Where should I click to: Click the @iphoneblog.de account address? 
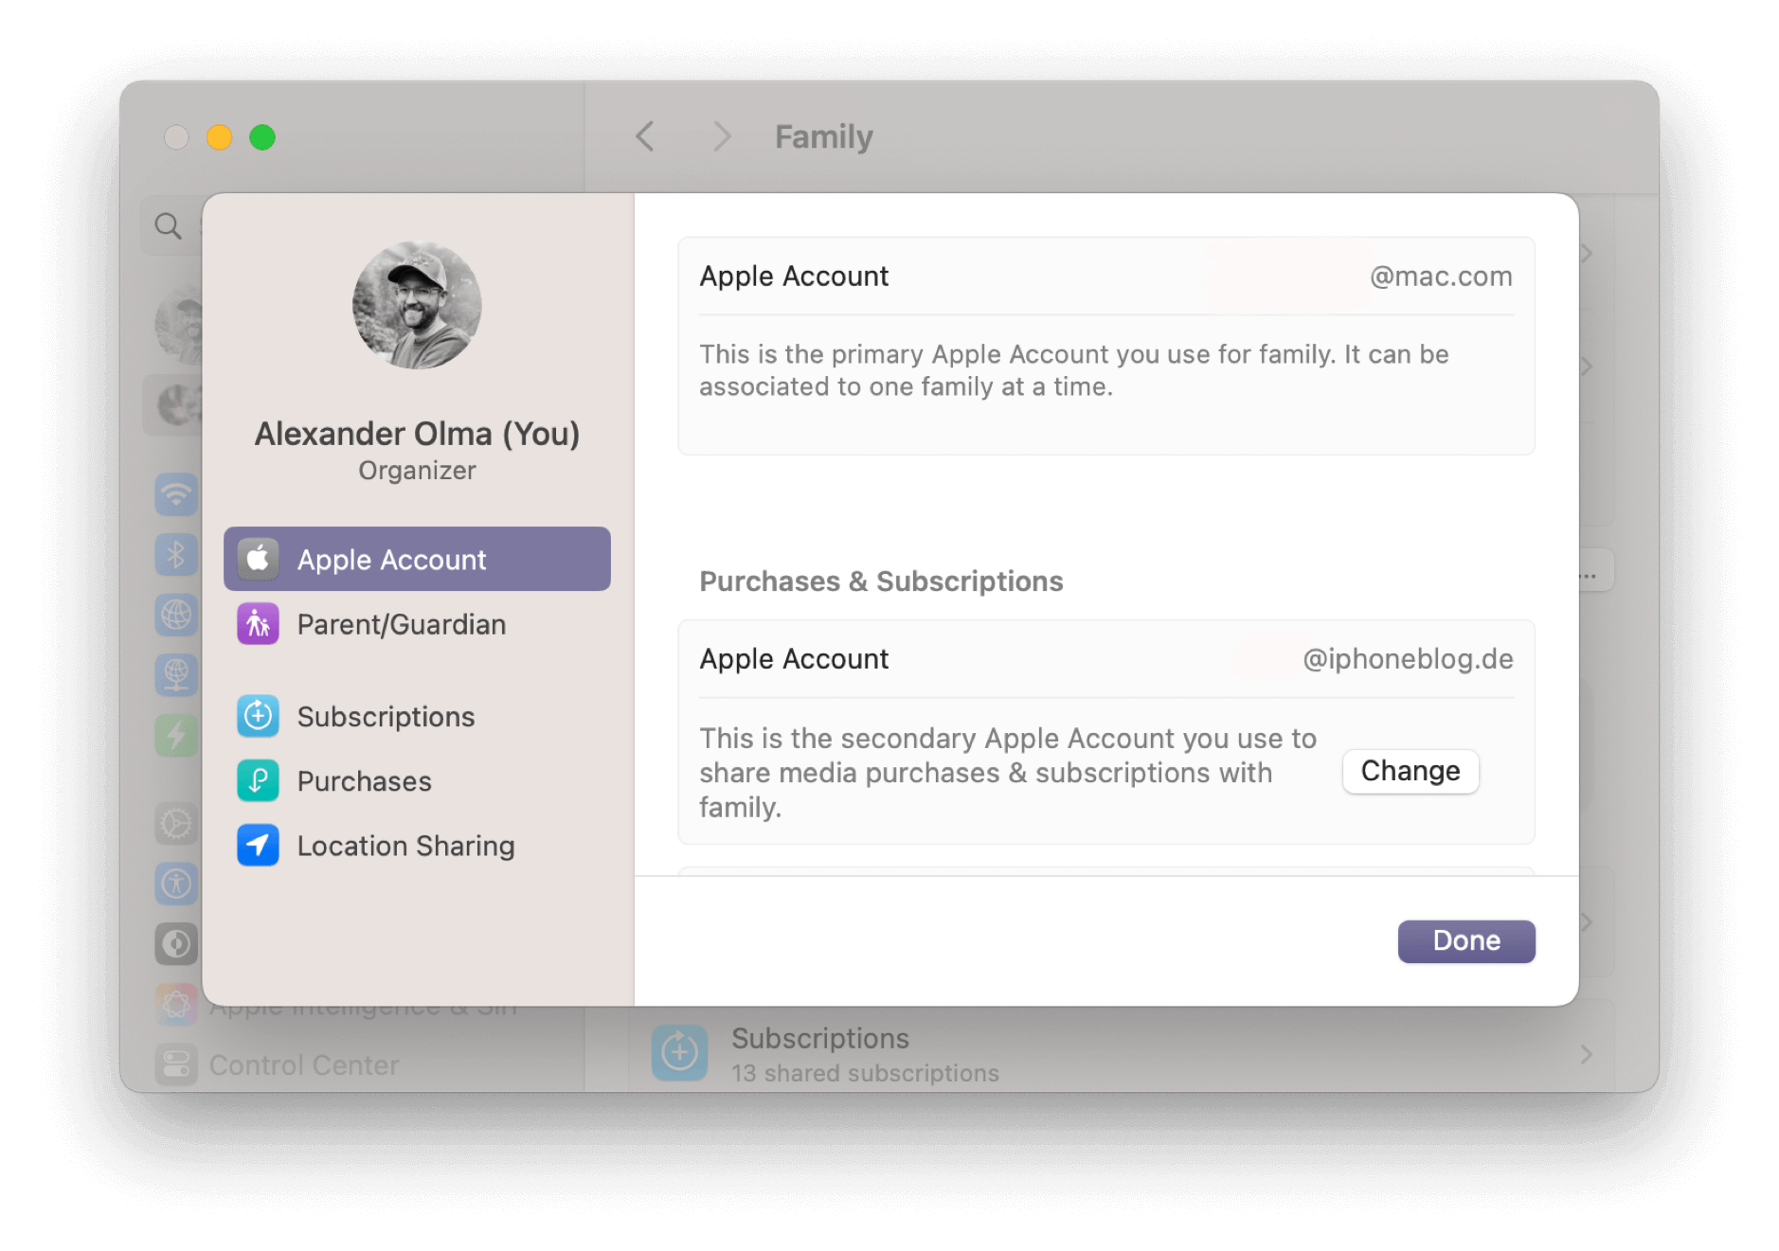tap(1408, 659)
